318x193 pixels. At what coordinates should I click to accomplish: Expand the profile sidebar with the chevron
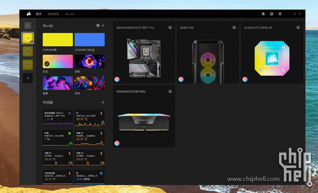click(x=28, y=25)
